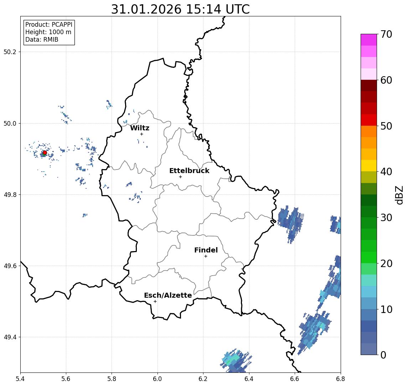This screenshot has width=408, height=386.
Task: Click the longitude axis label 5.4
Action: (20, 379)
